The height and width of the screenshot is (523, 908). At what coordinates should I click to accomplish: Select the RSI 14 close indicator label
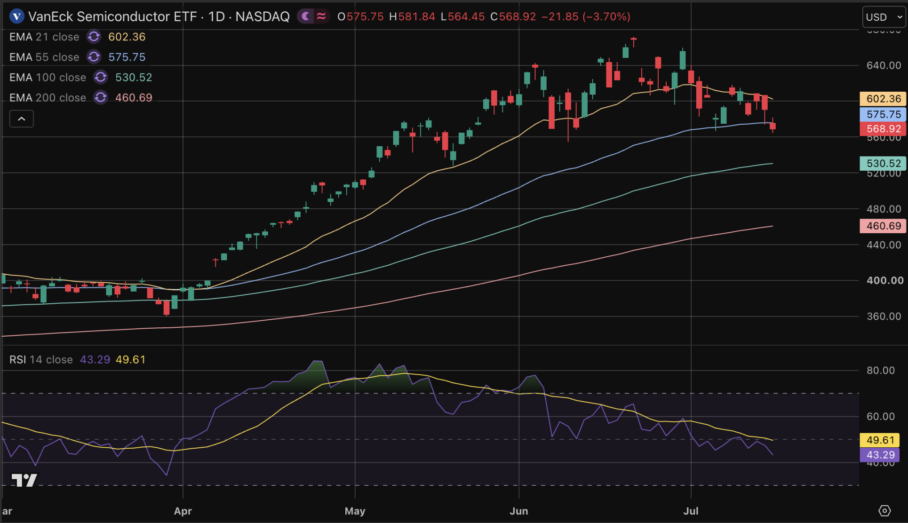[41, 359]
